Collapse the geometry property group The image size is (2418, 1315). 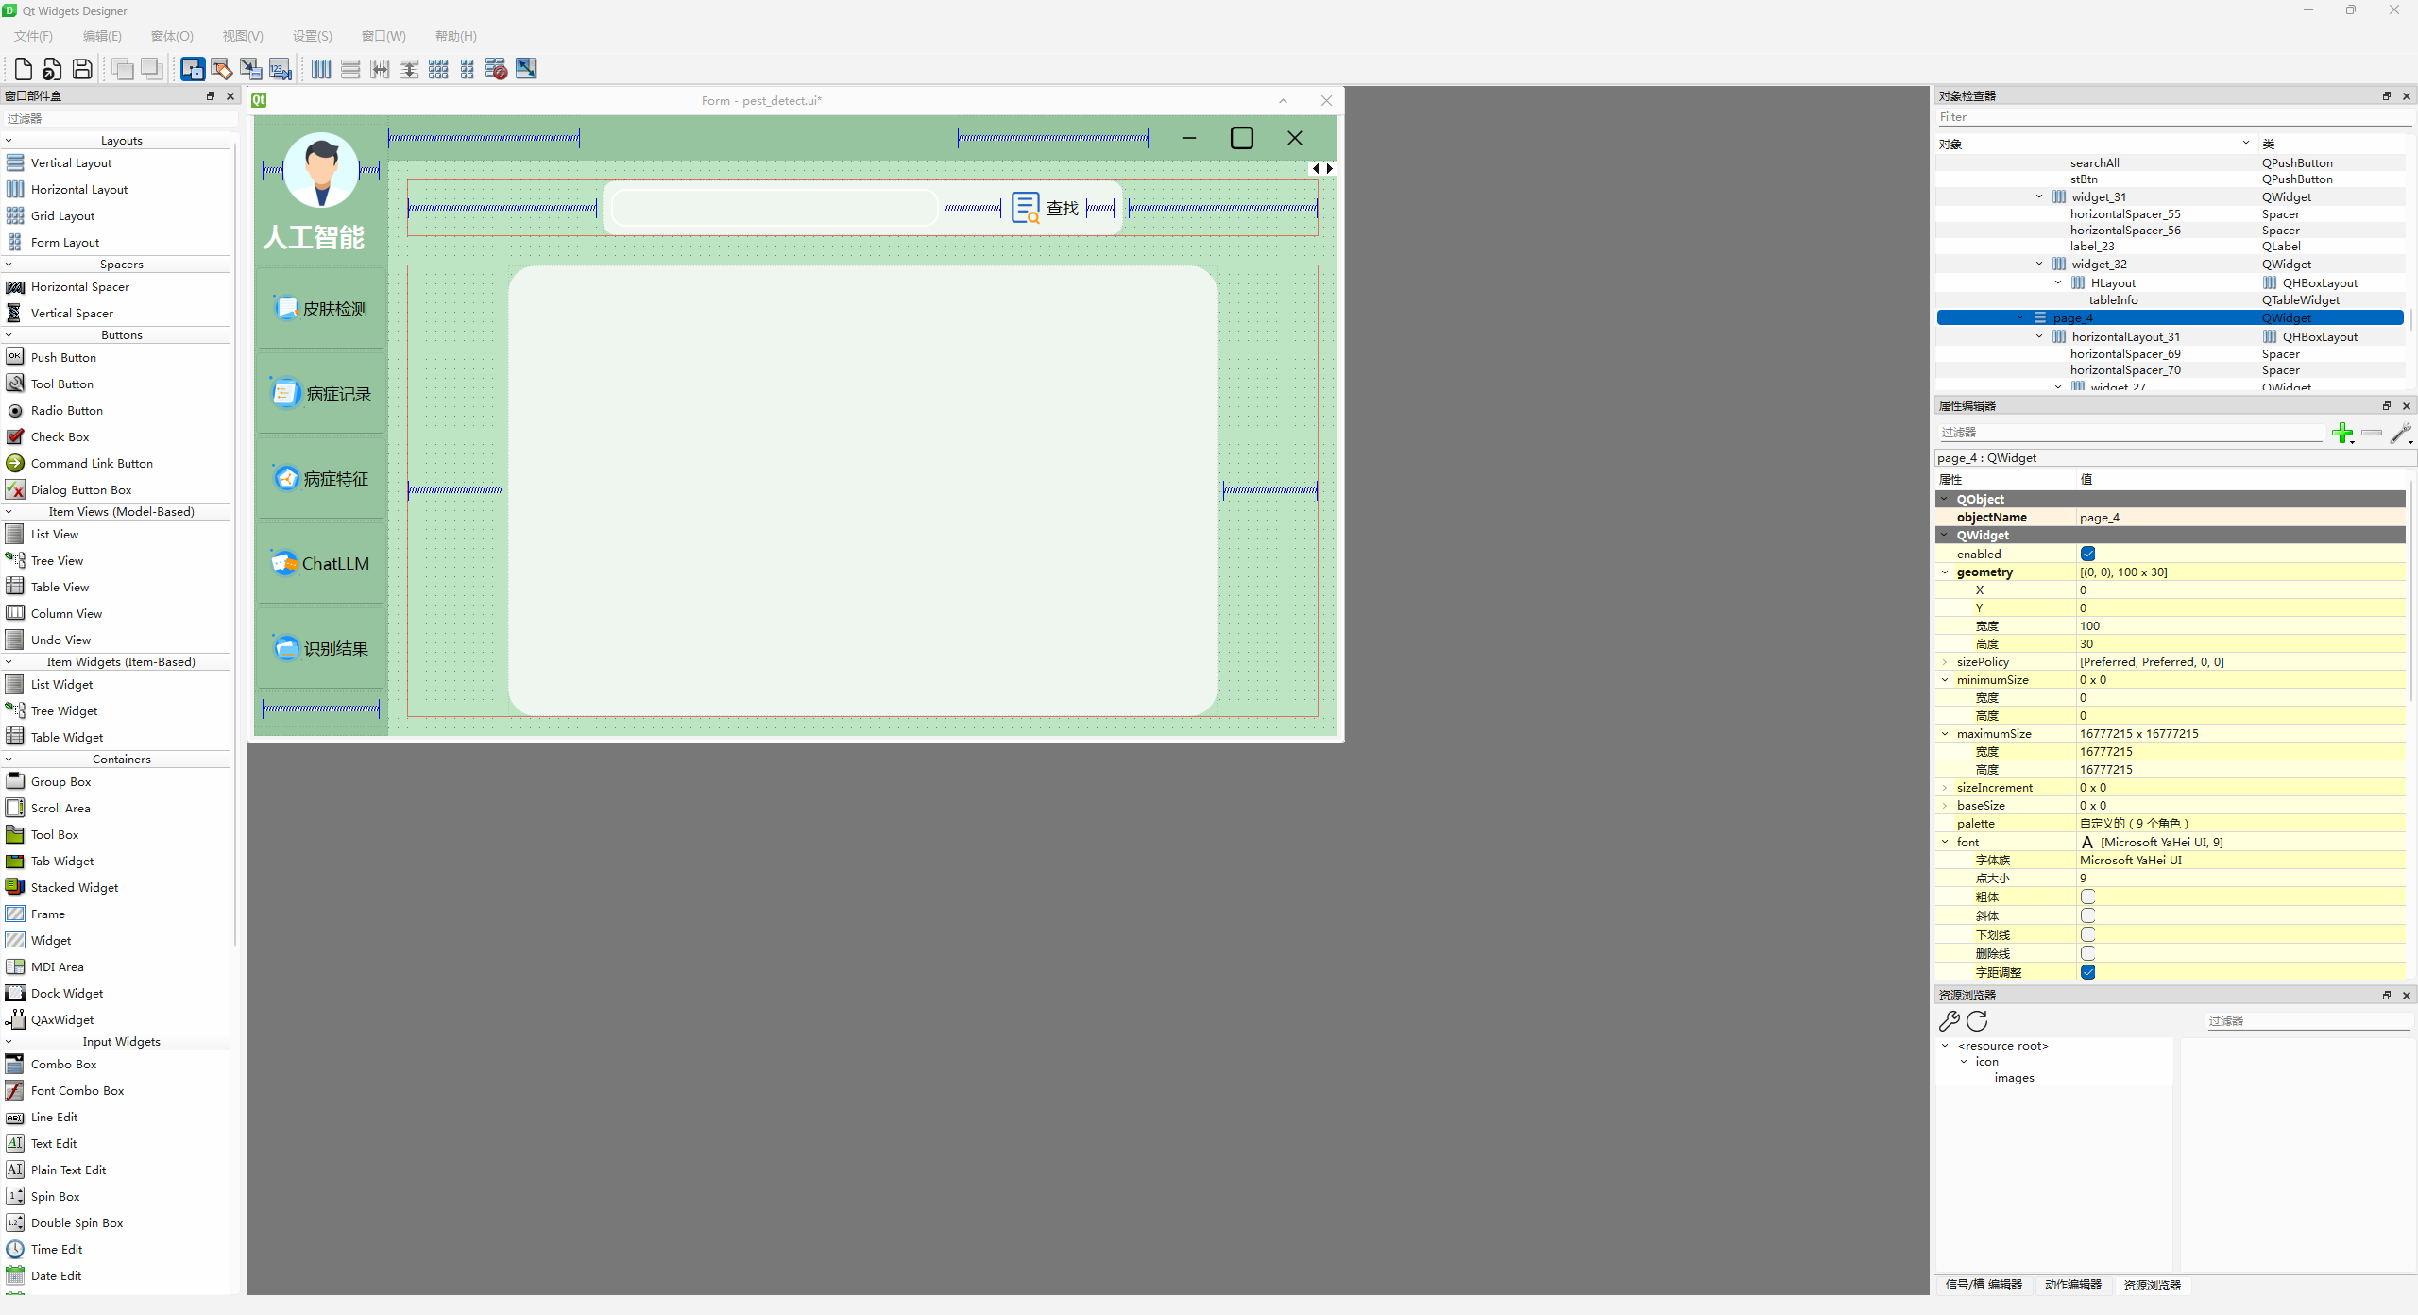pos(1945,572)
